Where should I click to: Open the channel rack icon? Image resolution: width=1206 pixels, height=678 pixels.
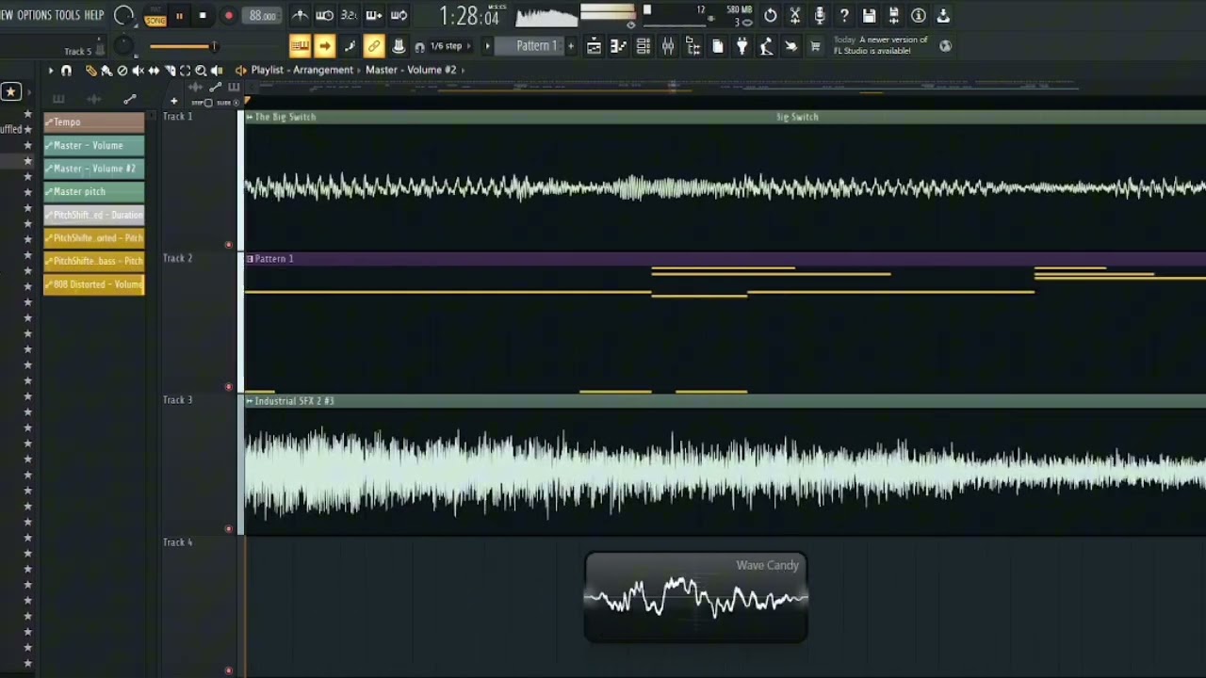[643, 46]
